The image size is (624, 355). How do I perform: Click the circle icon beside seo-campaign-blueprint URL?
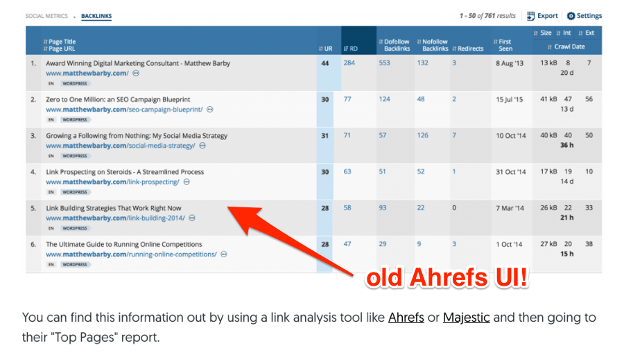(x=209, y=110)
